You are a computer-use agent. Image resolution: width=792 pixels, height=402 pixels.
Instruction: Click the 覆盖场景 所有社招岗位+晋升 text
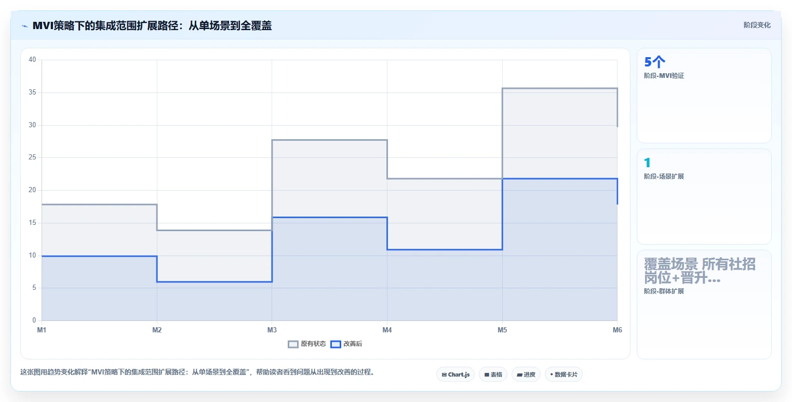[x=700, y=271]
